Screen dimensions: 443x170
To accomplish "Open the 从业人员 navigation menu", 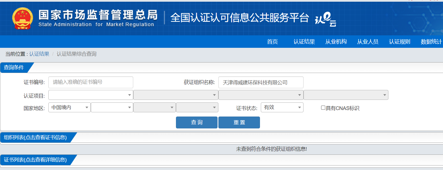I will tap(367, 42).
